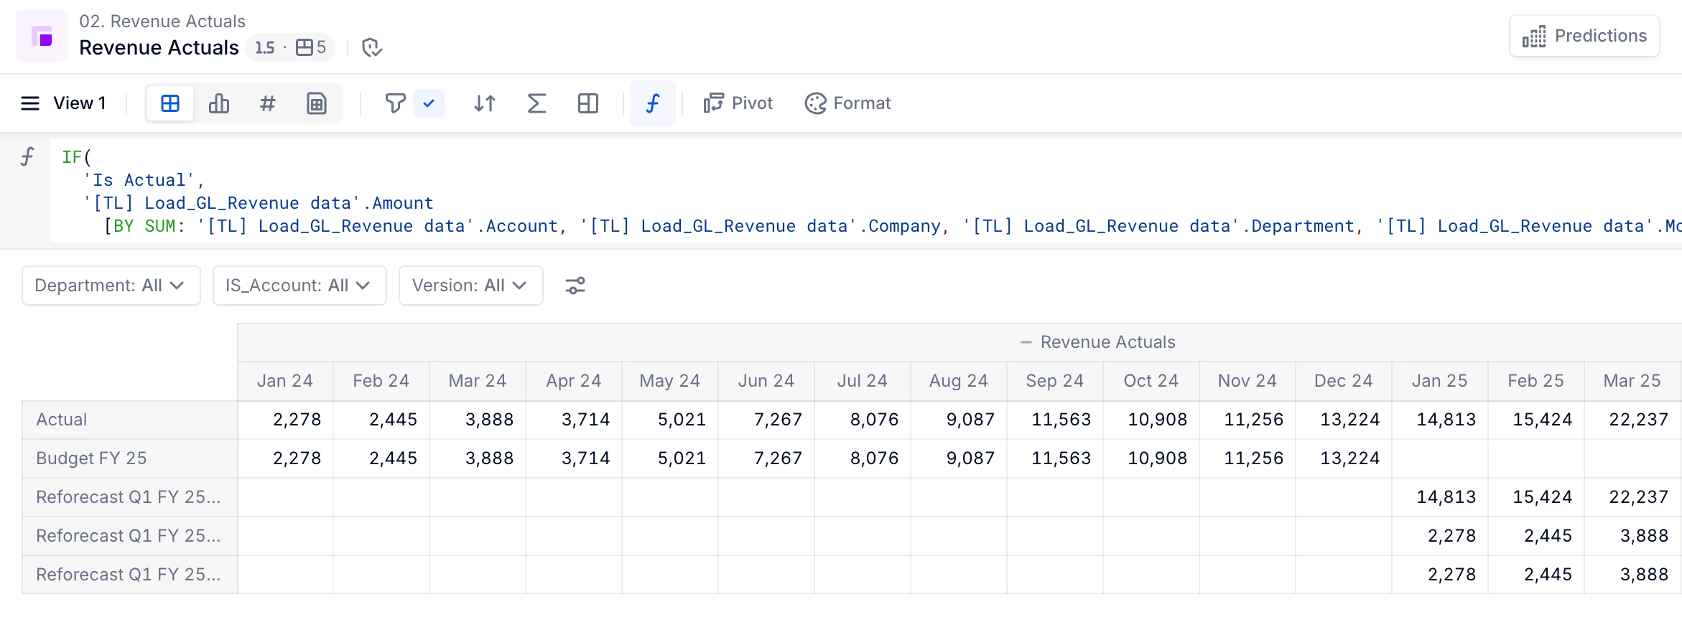
Task: Open the column layout split icon
Action: click(587, 103)
